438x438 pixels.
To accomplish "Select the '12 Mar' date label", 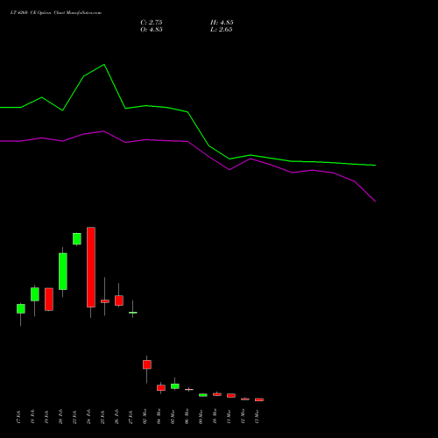I will pyautogui.click(x=243, y=417).
